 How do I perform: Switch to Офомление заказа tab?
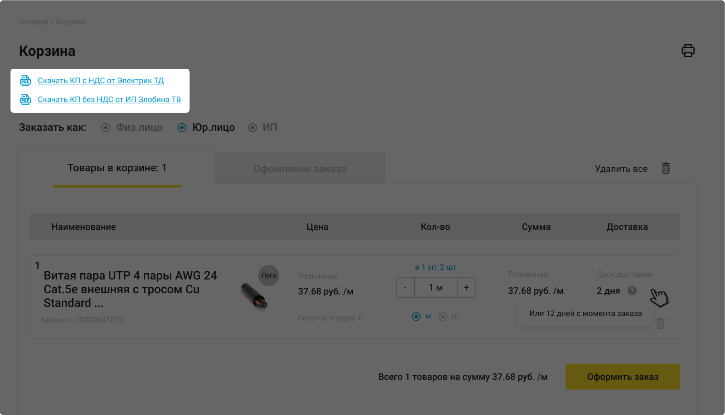(x=300, y=169)
